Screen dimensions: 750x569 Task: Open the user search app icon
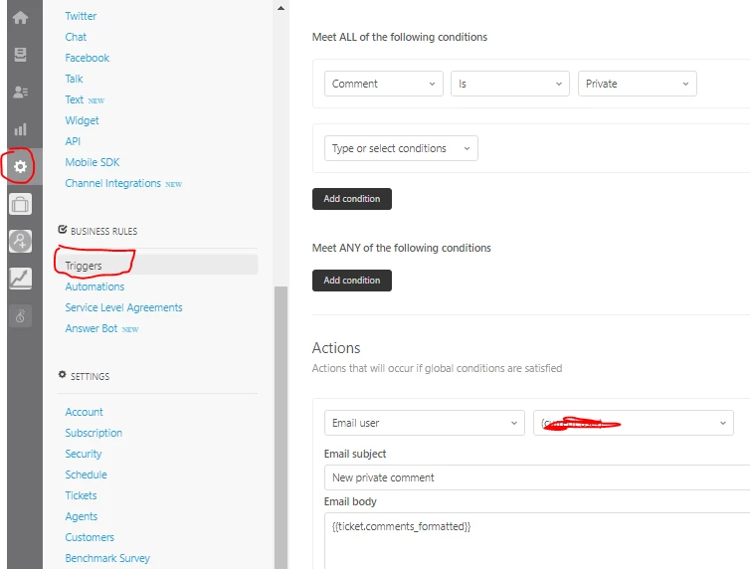(x=20, y=241)
